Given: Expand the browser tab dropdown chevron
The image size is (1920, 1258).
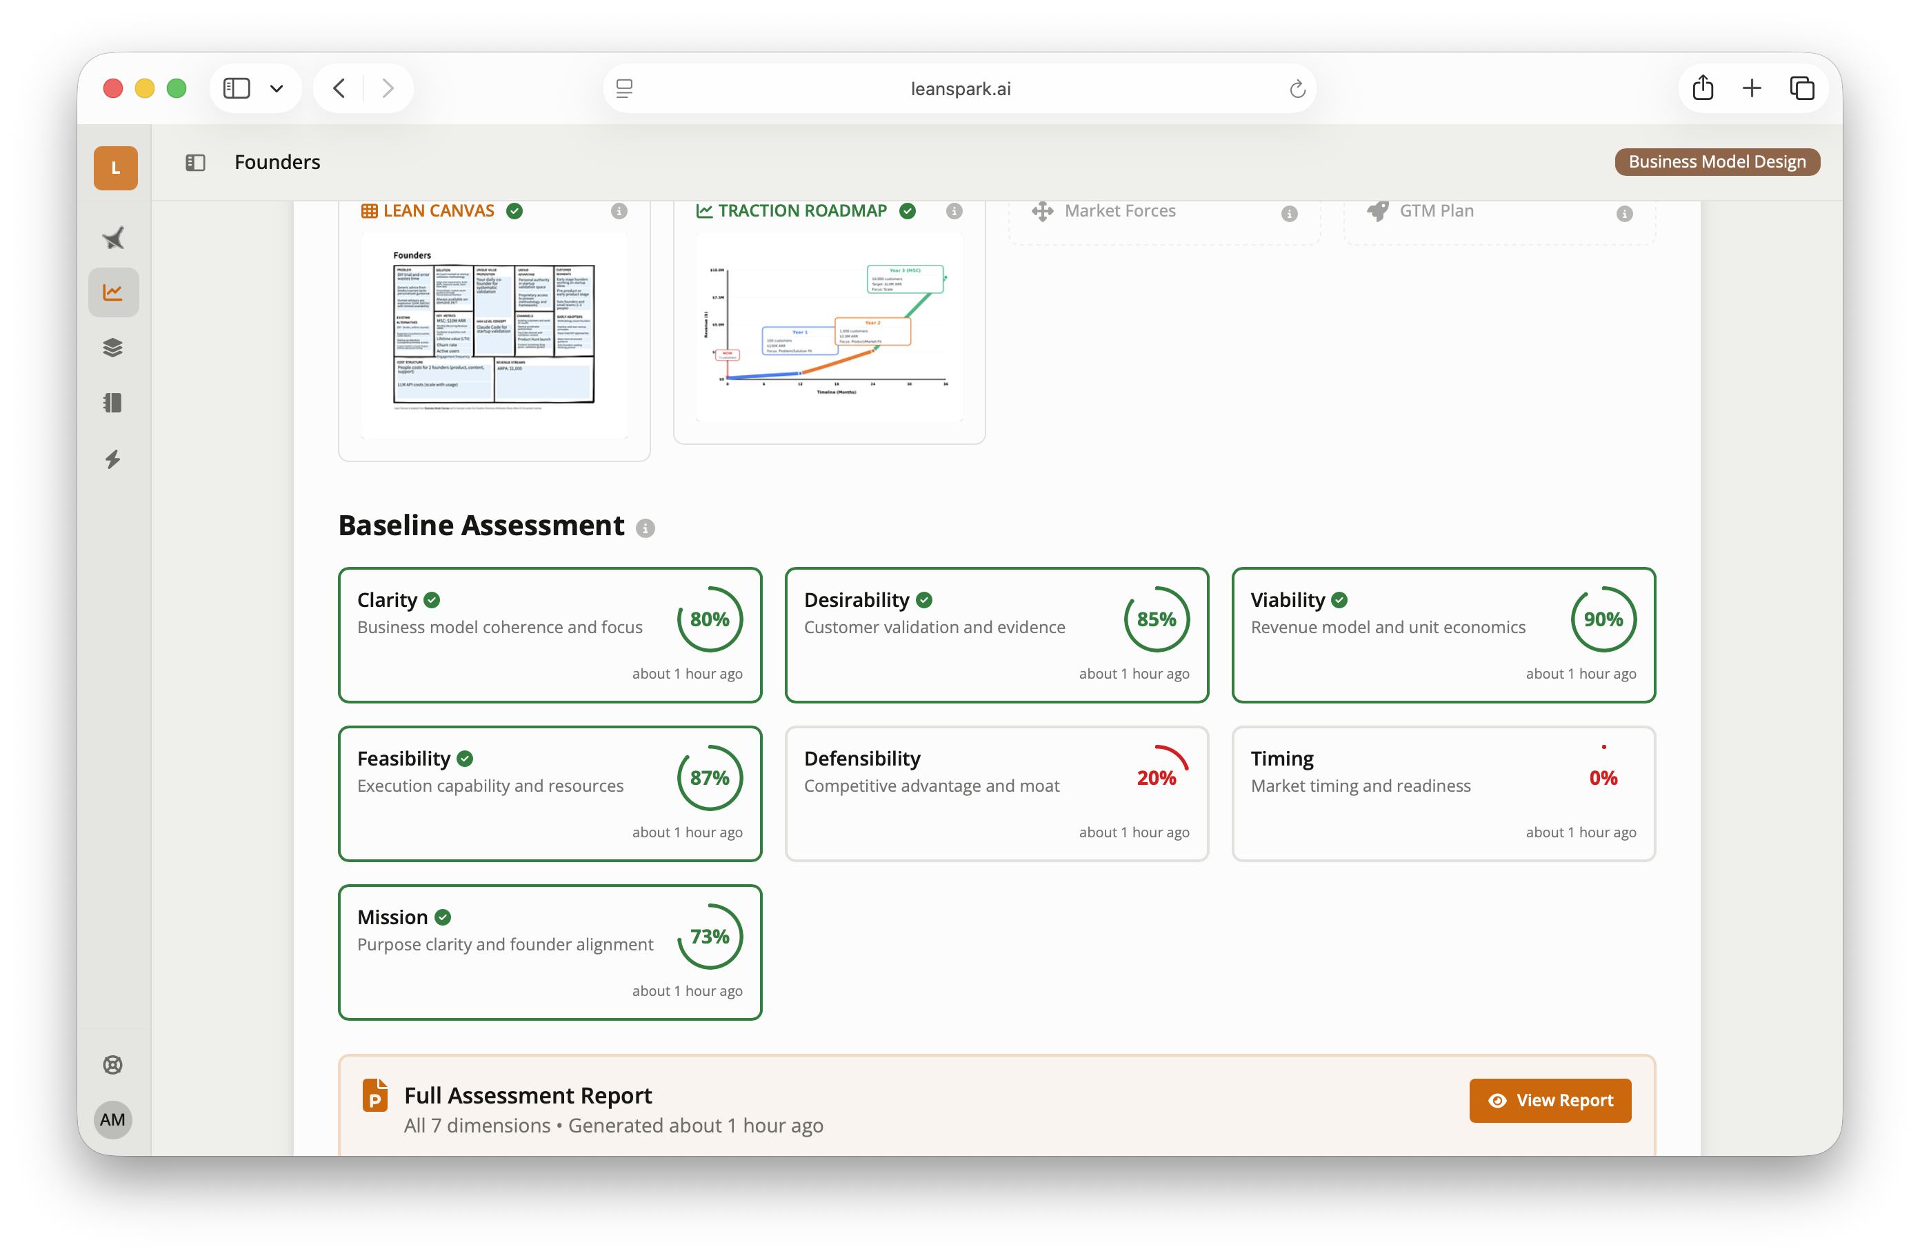Looking at the screenshot, I should point(277,88).
